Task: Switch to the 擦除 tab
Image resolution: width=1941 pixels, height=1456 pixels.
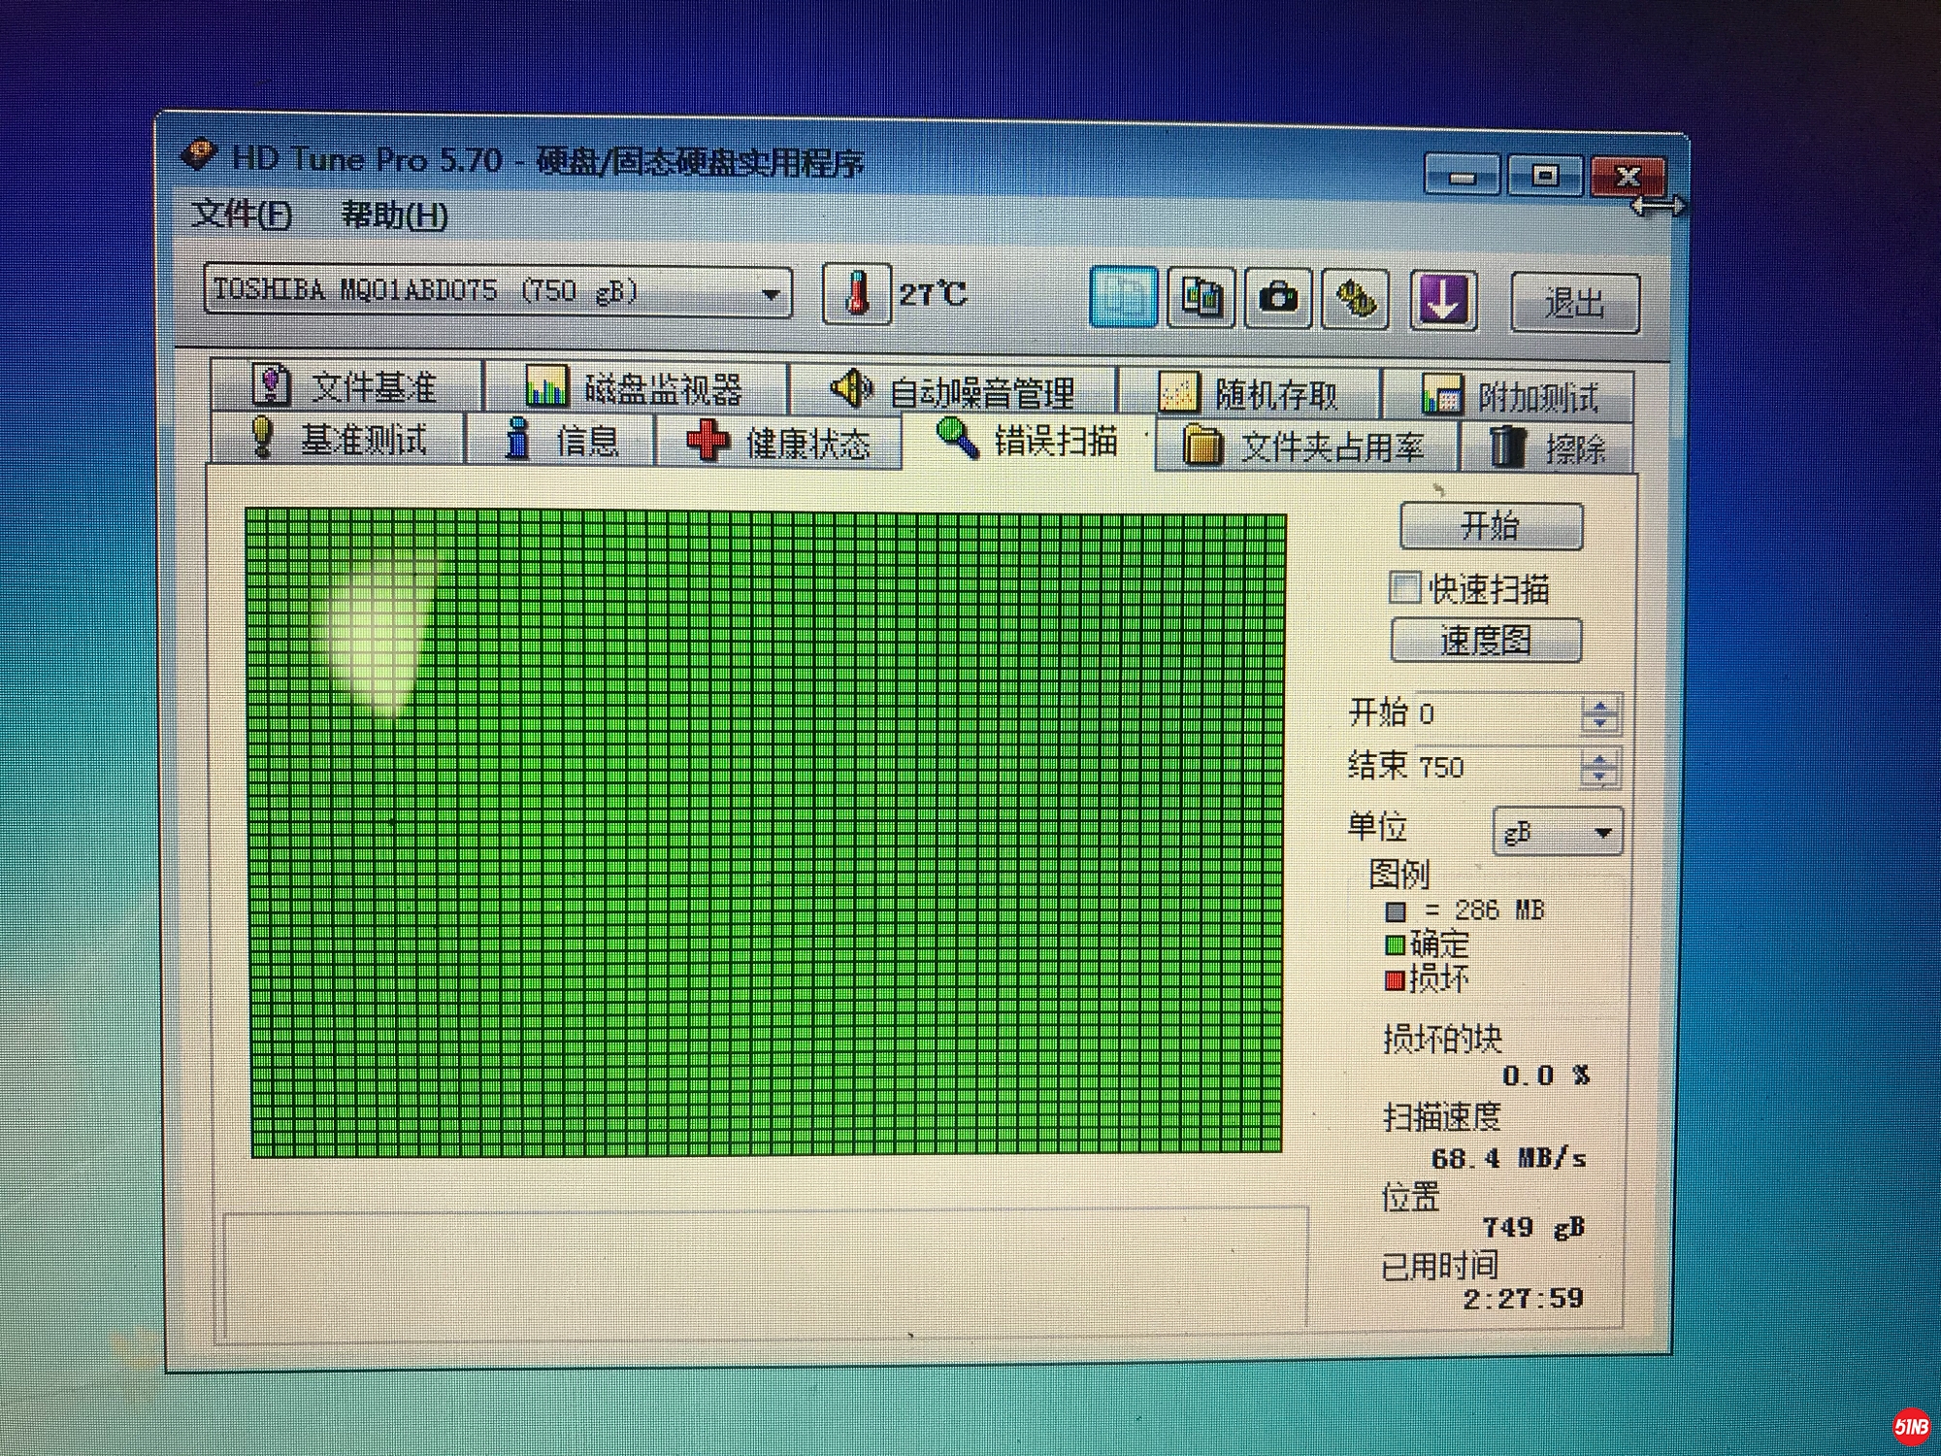Action: tap(1548, 447)
